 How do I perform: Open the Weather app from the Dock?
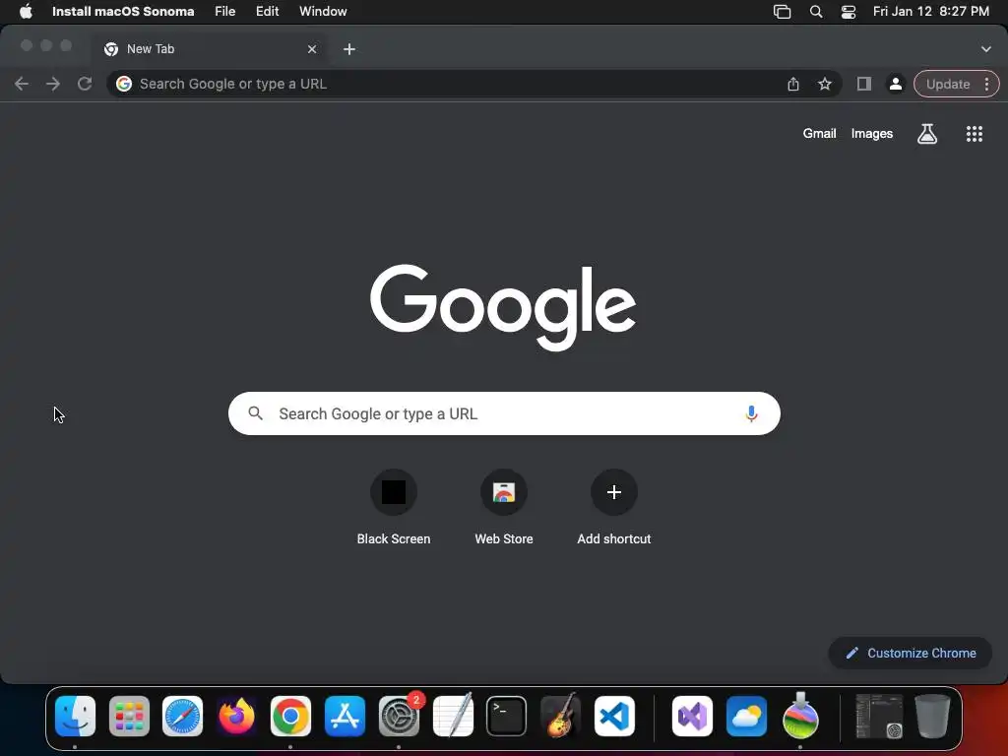pyautogui.click(x=746, y=716)
